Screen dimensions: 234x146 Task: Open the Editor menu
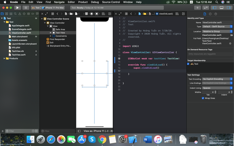point(71,2)
